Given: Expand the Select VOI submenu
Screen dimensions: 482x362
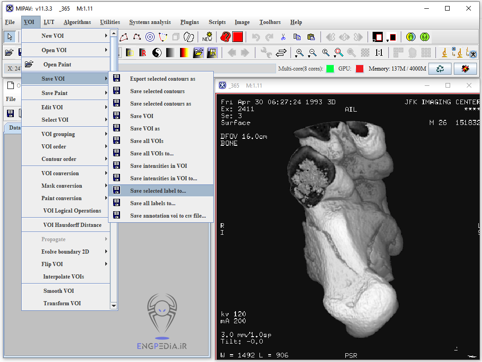Looking at the screenshot, I should (66, 120).
